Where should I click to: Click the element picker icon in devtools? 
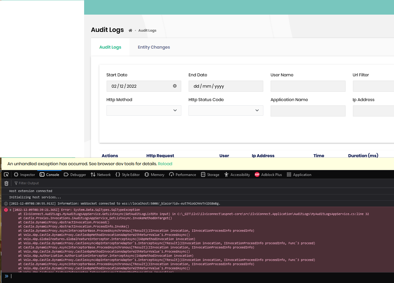(x=6, y=175)
